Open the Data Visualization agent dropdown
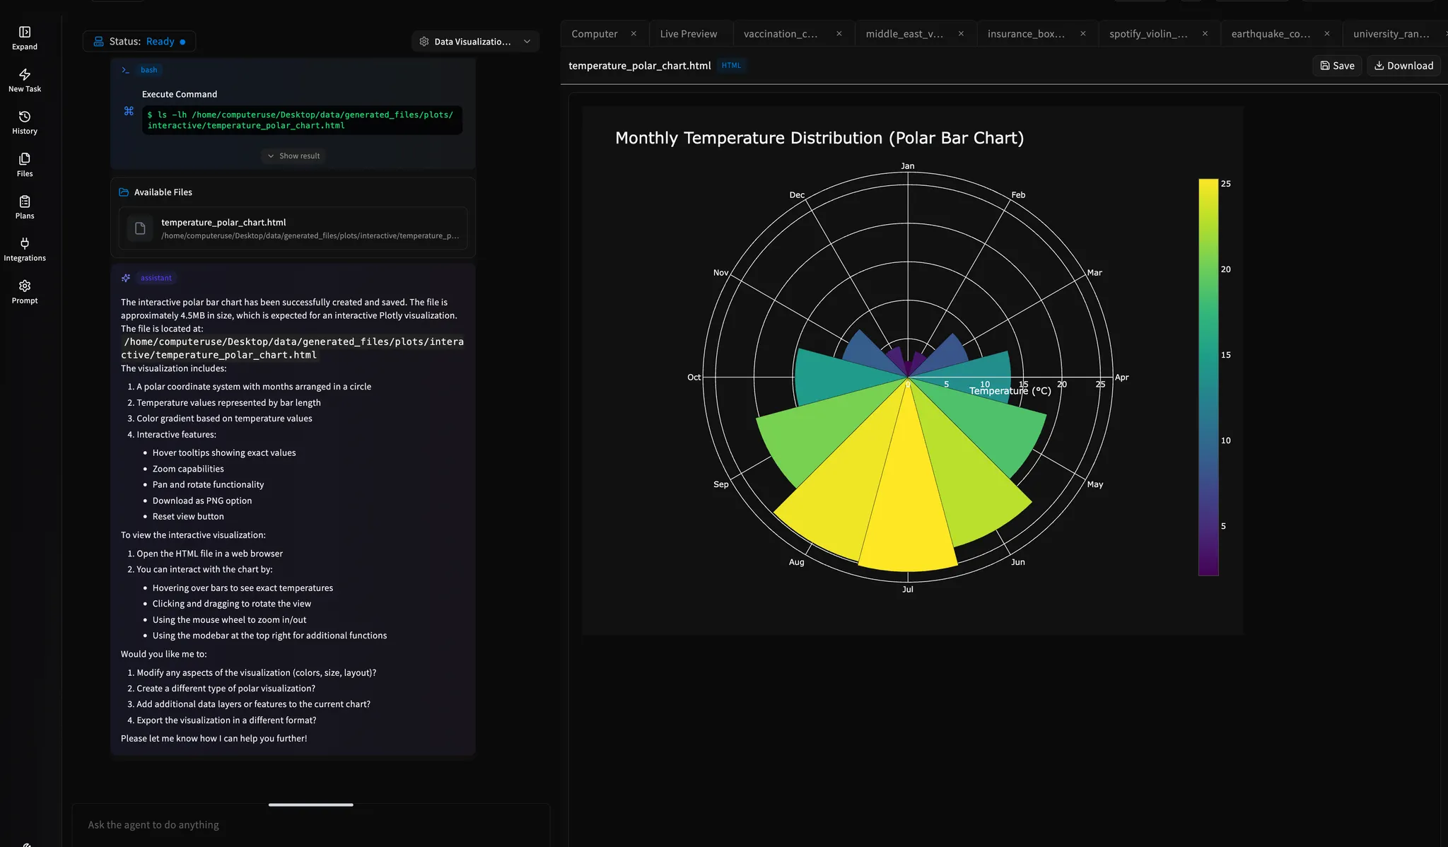1448x847 pixels. (x=474, y=41)
